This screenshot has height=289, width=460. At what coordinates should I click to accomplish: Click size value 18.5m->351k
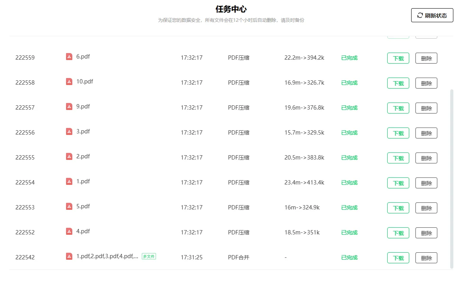pyautogui.click(x=302, y=232)
